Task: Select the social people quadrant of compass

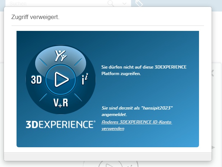Action: (61, 56)
